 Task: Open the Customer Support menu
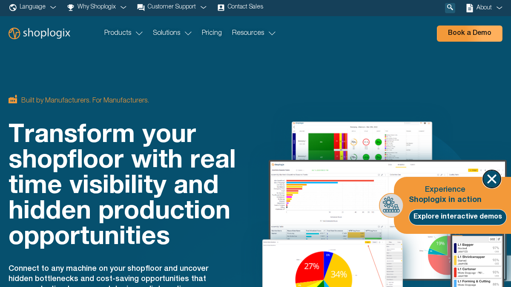coord(172,7)
